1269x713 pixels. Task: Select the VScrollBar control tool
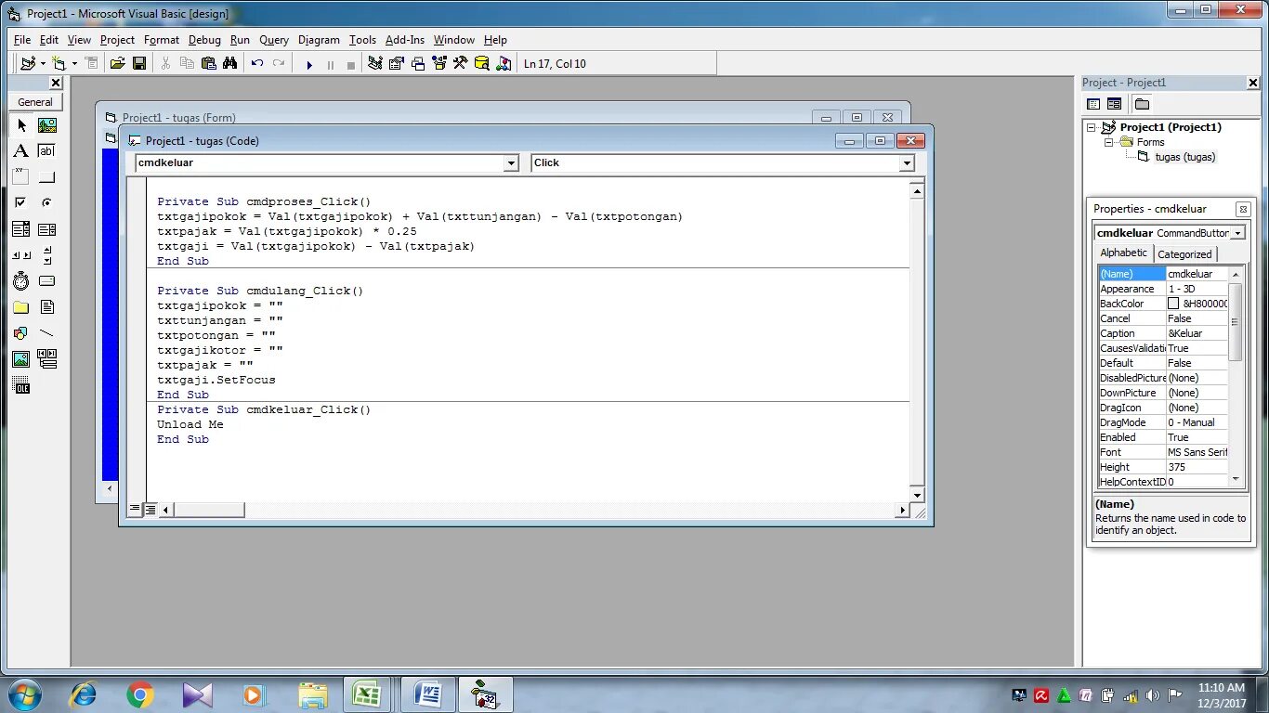pyautogui.click(x=47, y=255)
